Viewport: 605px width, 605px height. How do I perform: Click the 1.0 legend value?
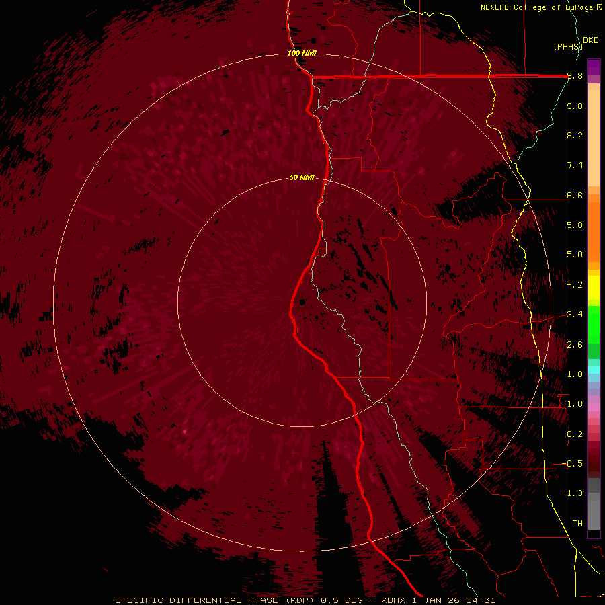[x=575, y=403]
